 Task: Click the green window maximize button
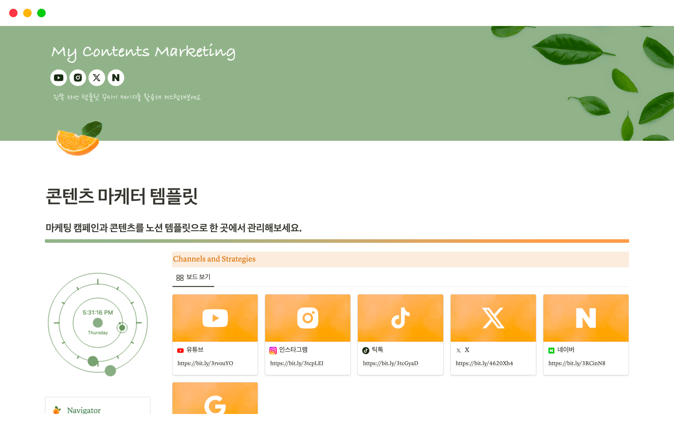point(41,13)
